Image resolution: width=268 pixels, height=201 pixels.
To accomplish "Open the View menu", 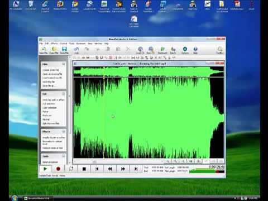I will click(90, 44).
